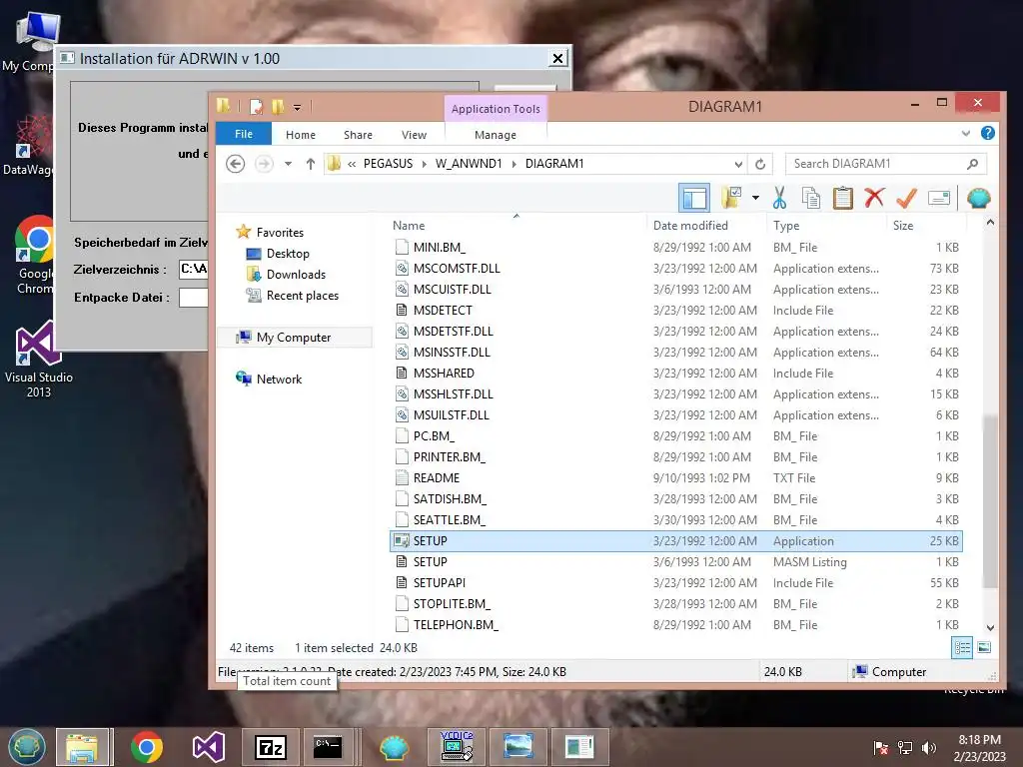
Task: Expand the address bar history dropdown
Action: (x=738, y=164)
